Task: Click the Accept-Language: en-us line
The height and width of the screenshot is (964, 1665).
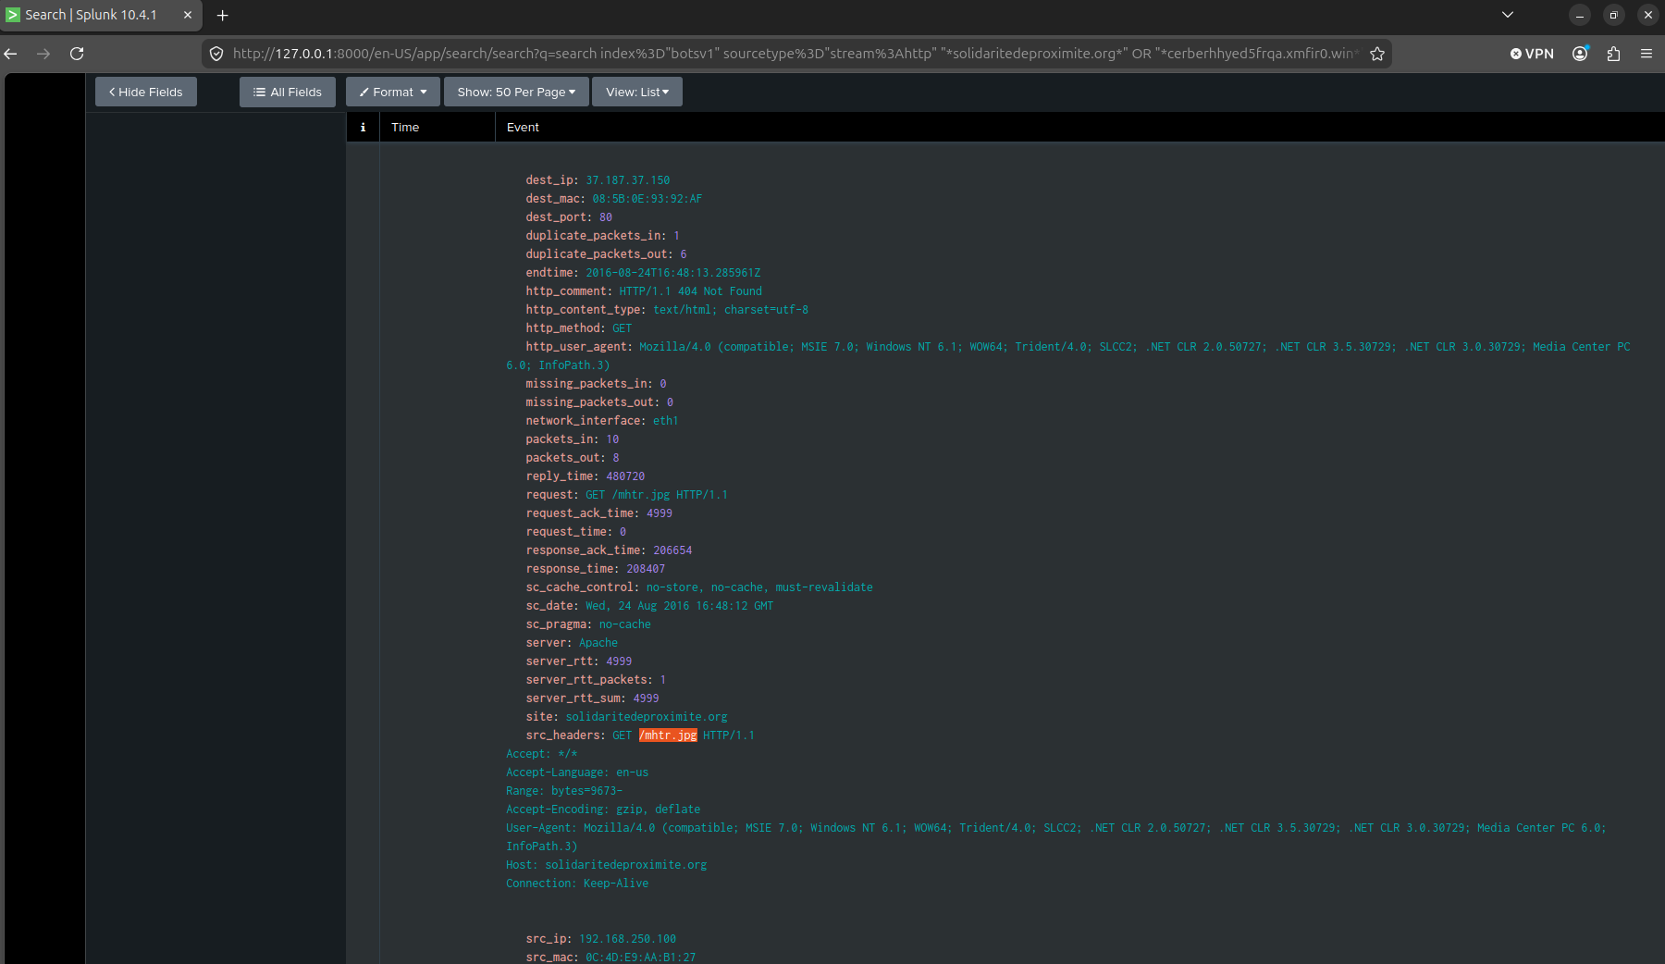Action: tap(577, 772)
